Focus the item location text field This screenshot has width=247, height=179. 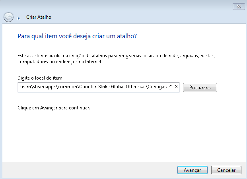coord(99,88)
